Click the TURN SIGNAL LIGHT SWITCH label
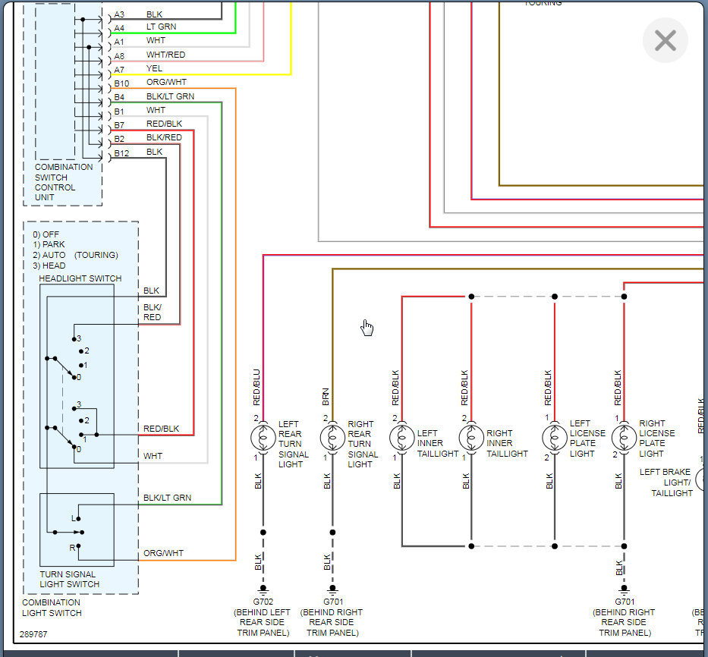 pyautogui.click(x=69, y=580)
